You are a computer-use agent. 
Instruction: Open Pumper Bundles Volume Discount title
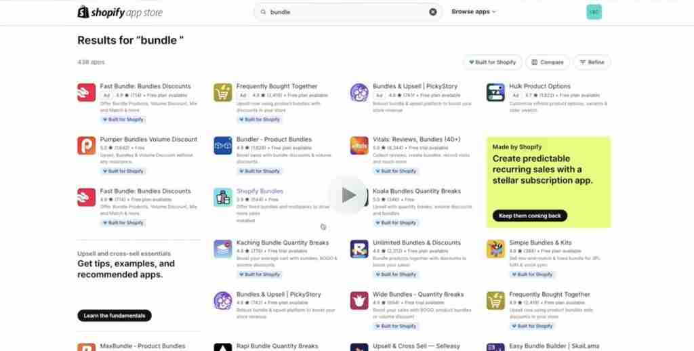pos(148,140)
